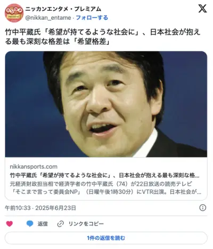Click the nikkansports.com domain link
The image size is (213, 249).
click(x=34, y=167)
